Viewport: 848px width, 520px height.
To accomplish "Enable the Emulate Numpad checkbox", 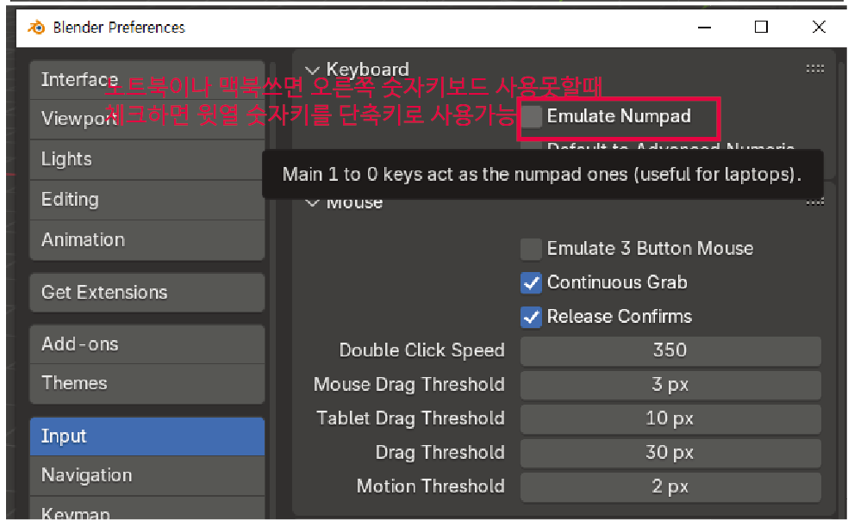I will pyautogui.click(x=531, y=116).
